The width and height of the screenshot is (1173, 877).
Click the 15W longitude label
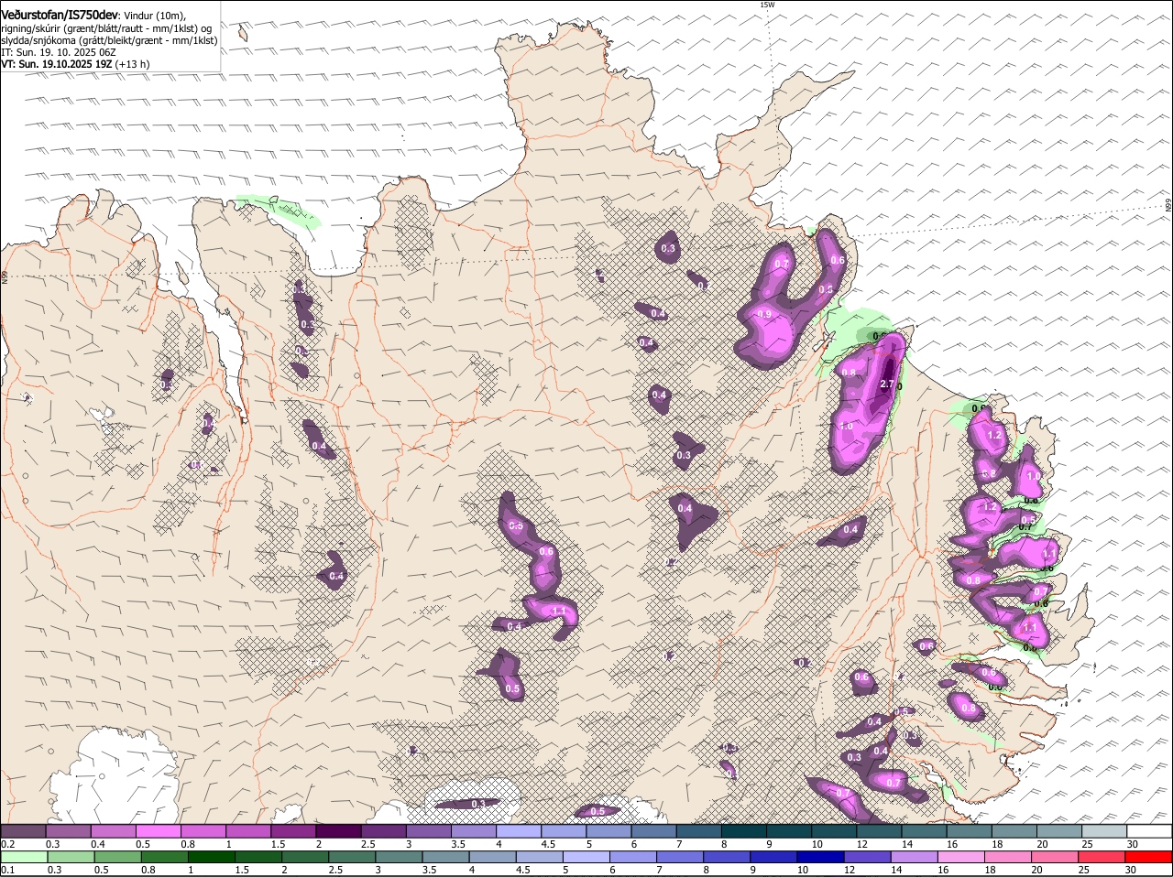tap(767, 5)
